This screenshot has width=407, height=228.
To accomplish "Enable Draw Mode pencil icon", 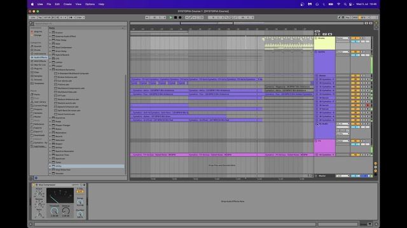I will [x=339, y=18].
